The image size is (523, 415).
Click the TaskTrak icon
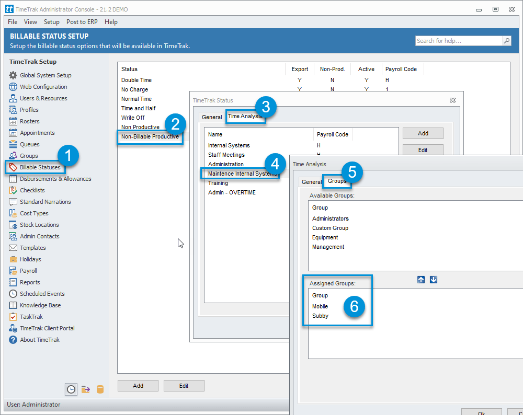tap(13, 316)
